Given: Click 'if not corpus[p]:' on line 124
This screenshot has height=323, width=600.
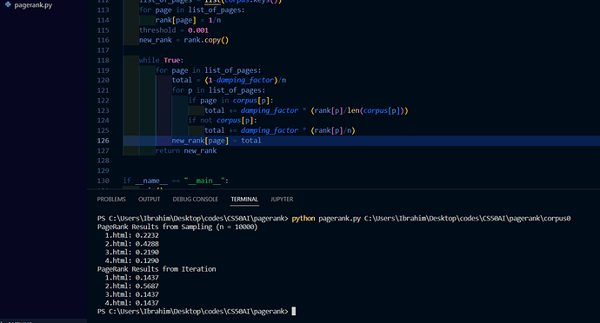Looking at the screenshot, I should [223, 121].
